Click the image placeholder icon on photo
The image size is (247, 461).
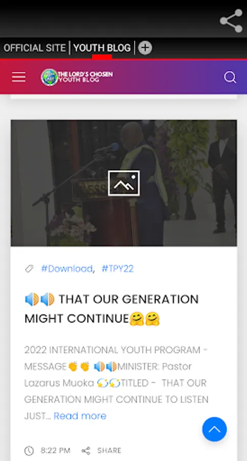pyautogui.click(x=124, y=183)
